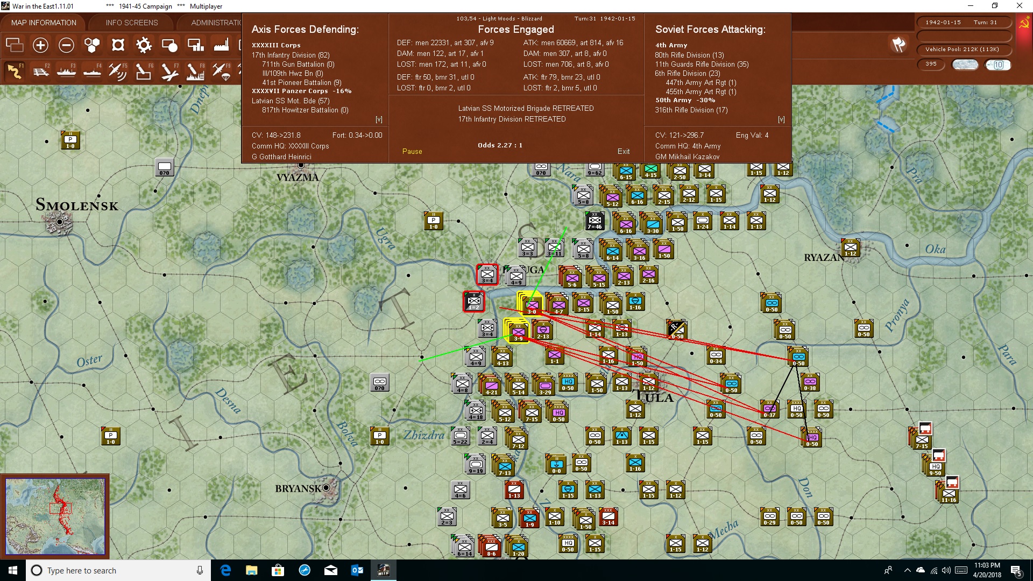Toggle unit counters with the overlapping rectangles icon
Image resolution: width=1033 pixels, height=581 pixels.
(x=15, y=45)
